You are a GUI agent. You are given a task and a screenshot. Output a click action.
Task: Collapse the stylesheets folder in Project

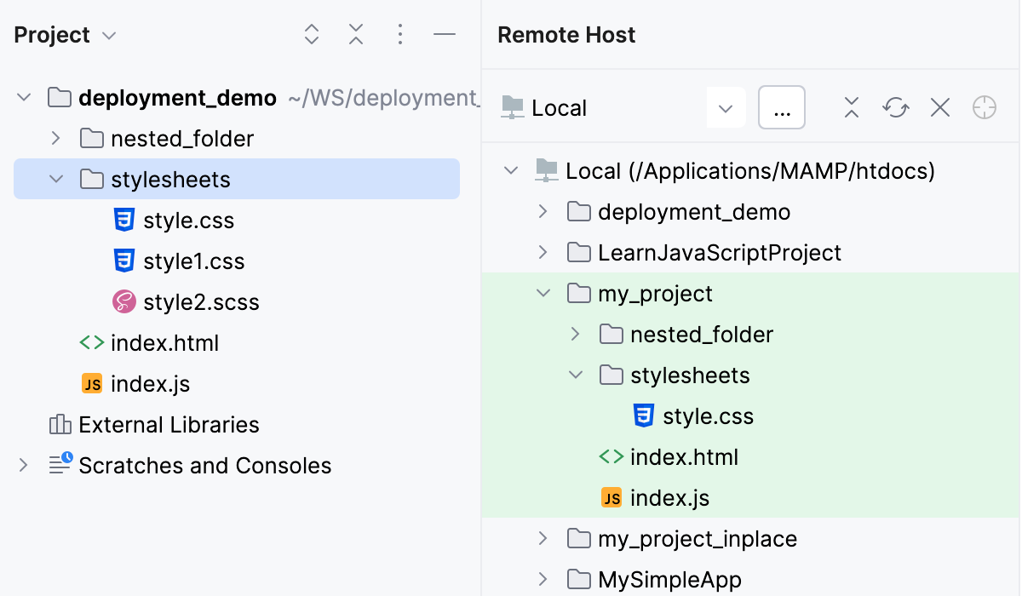[55, 180]
